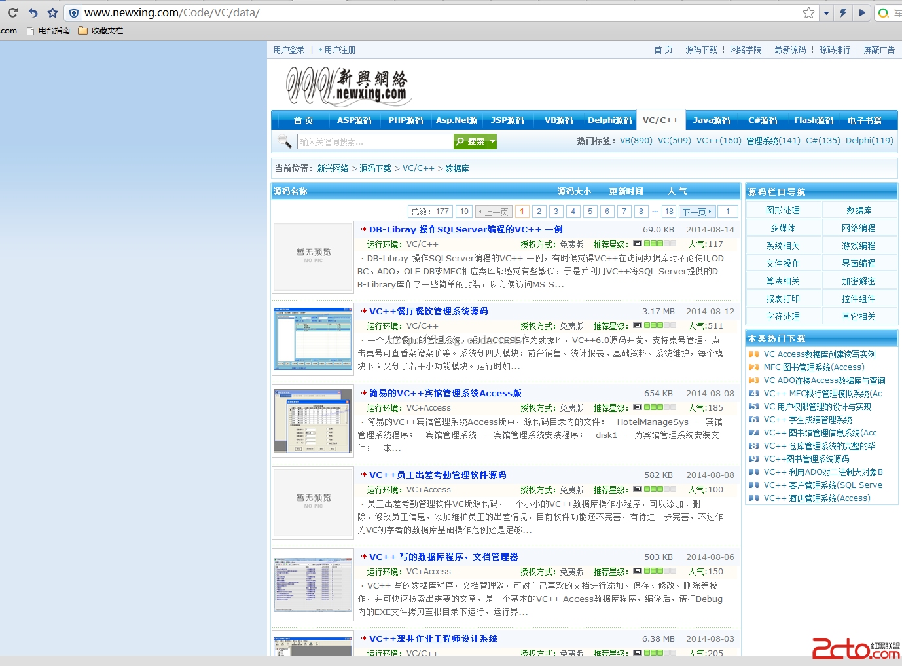This screenshot has height=666, width=902.
Task: Click the magnifier icon beside the search box
Action: click(284, 141)
